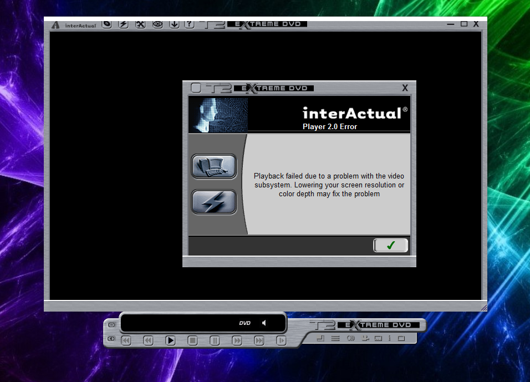Start DVD playback with the Play button
The image size is (530, 382).
click(x=170, y=340)
